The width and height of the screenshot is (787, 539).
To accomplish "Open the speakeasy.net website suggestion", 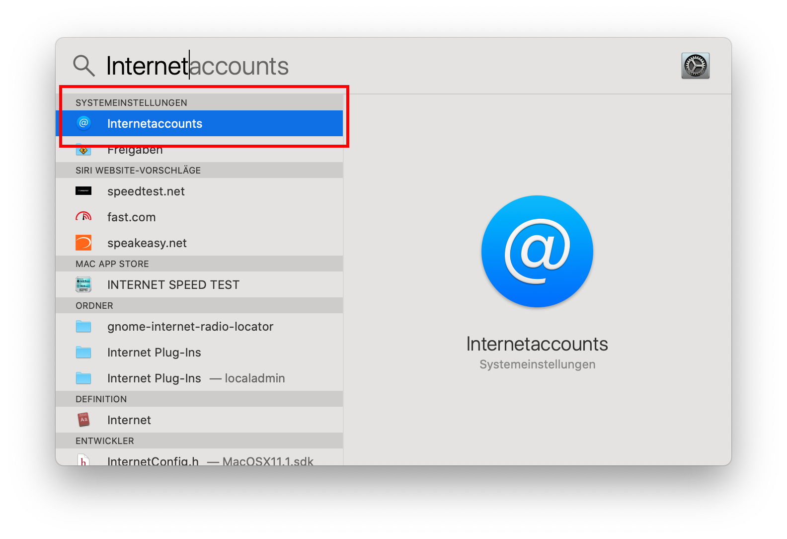I will (147, 243).
